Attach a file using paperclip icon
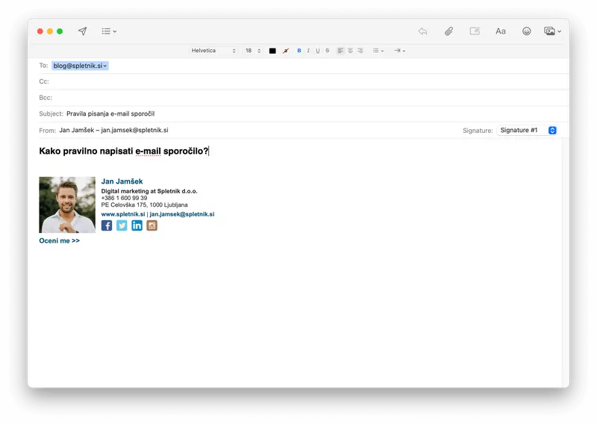597x424 pixels. (449, 31)
